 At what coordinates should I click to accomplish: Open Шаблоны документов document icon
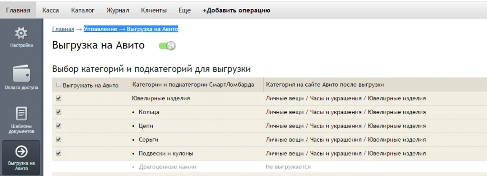pyautogui.click(x=21, y=114)
